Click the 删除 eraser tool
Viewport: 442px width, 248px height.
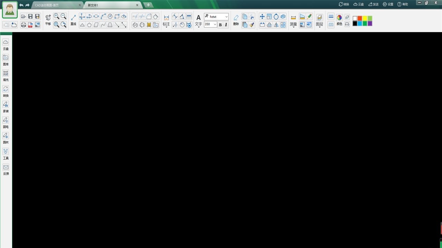[x=236, y=20]
